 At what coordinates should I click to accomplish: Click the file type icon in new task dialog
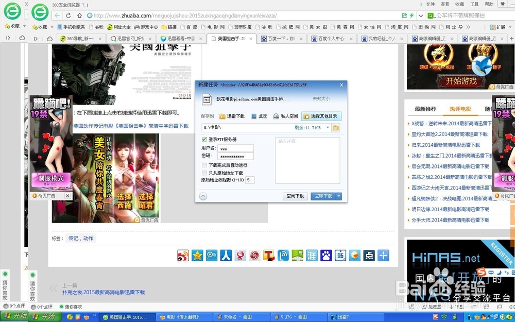click(x=207, y=99)
